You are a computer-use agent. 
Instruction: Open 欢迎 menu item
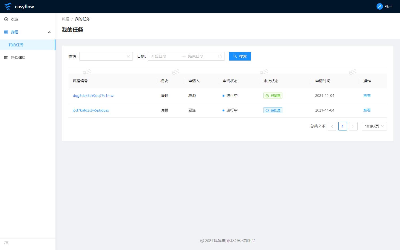28,19
